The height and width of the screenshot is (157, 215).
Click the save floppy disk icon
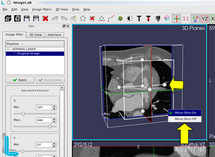(x=26, y=19)
